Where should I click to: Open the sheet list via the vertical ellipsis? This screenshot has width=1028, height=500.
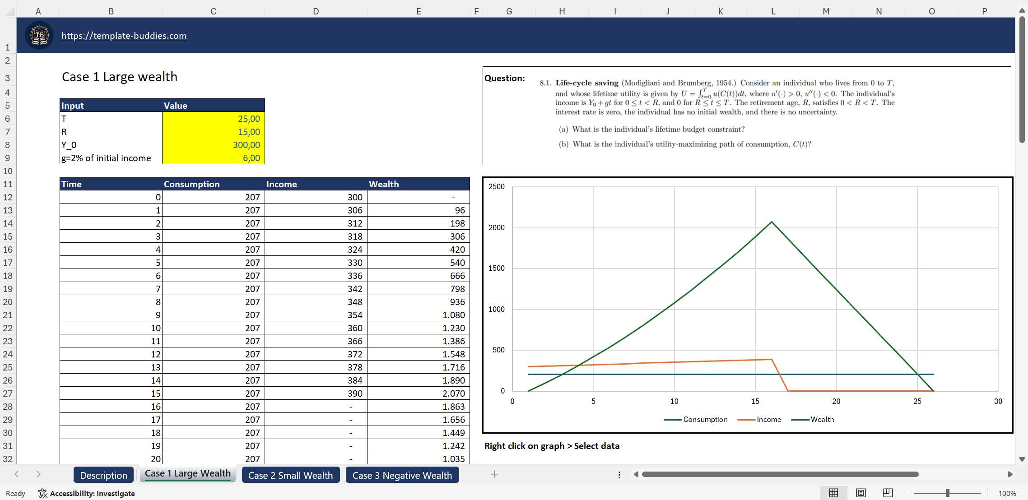click(x=619, y=474)
